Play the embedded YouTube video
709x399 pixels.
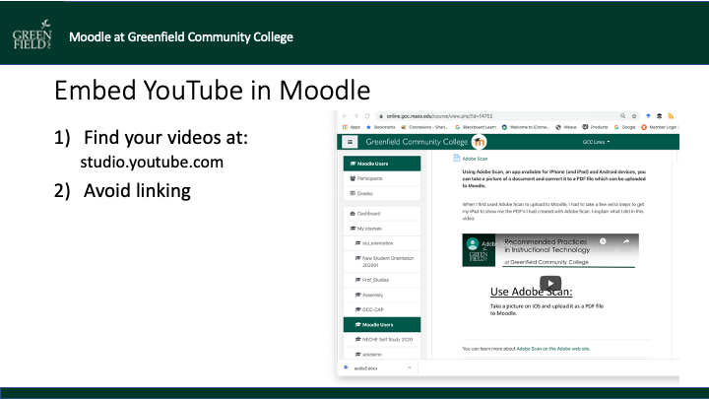point(550,283)
